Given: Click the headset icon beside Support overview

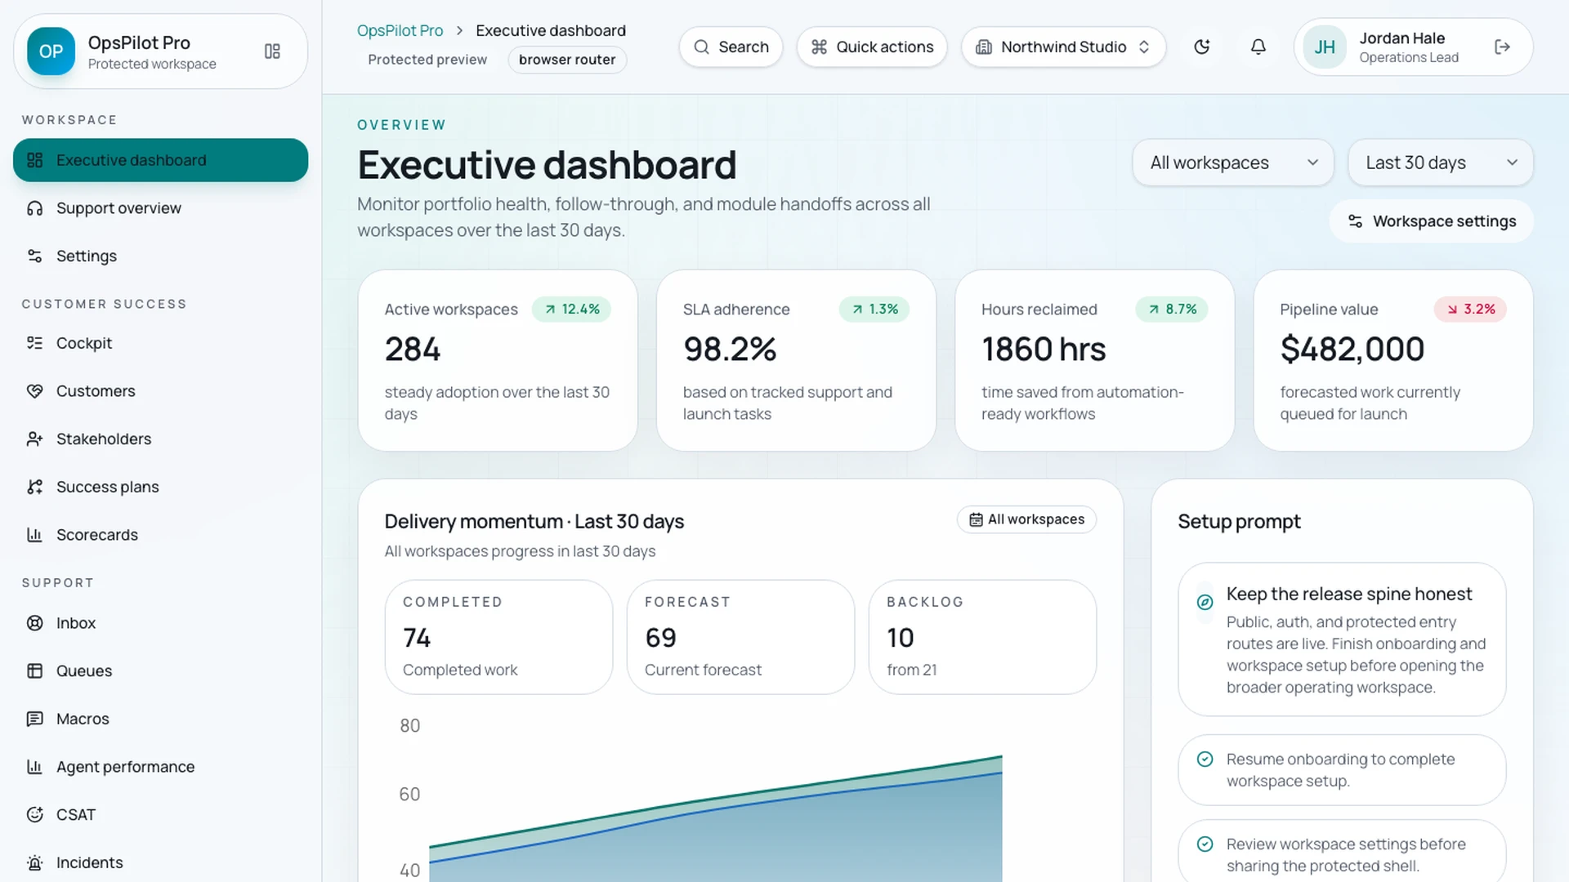Looking at the screenshot, I should 34,208.
